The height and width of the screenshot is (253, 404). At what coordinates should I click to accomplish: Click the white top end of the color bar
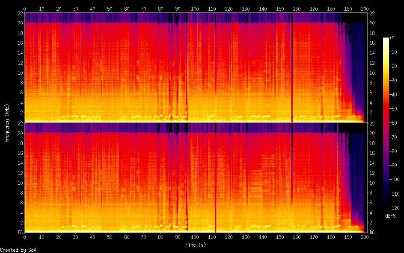coord(386,39)
